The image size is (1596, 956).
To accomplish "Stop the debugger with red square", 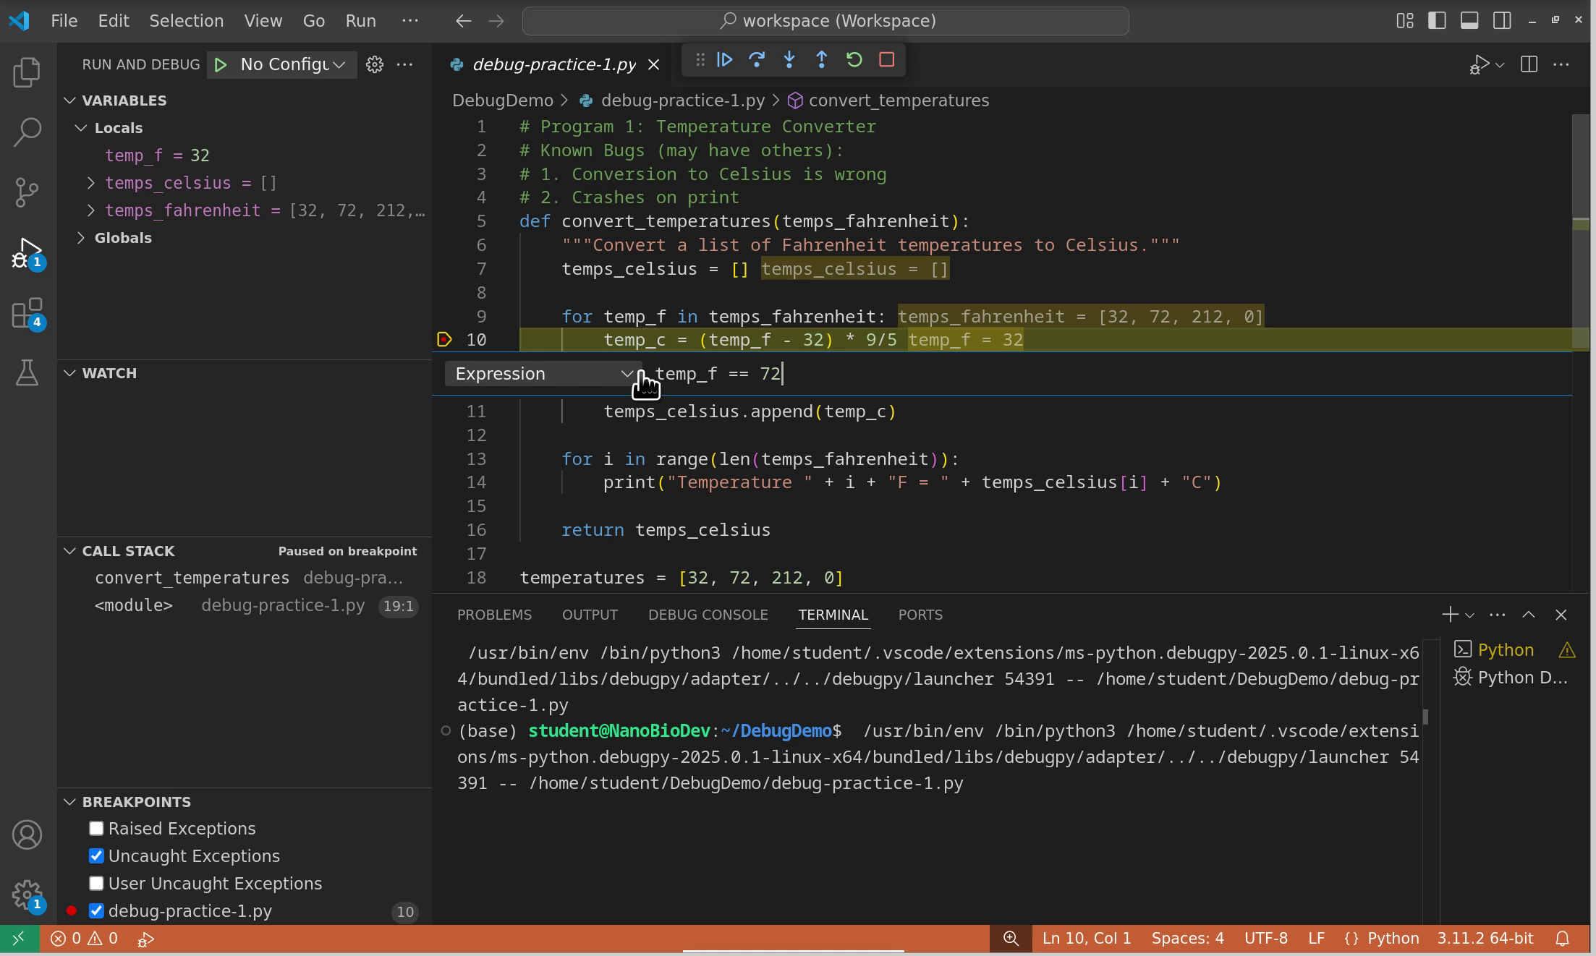I will (886, 60).
